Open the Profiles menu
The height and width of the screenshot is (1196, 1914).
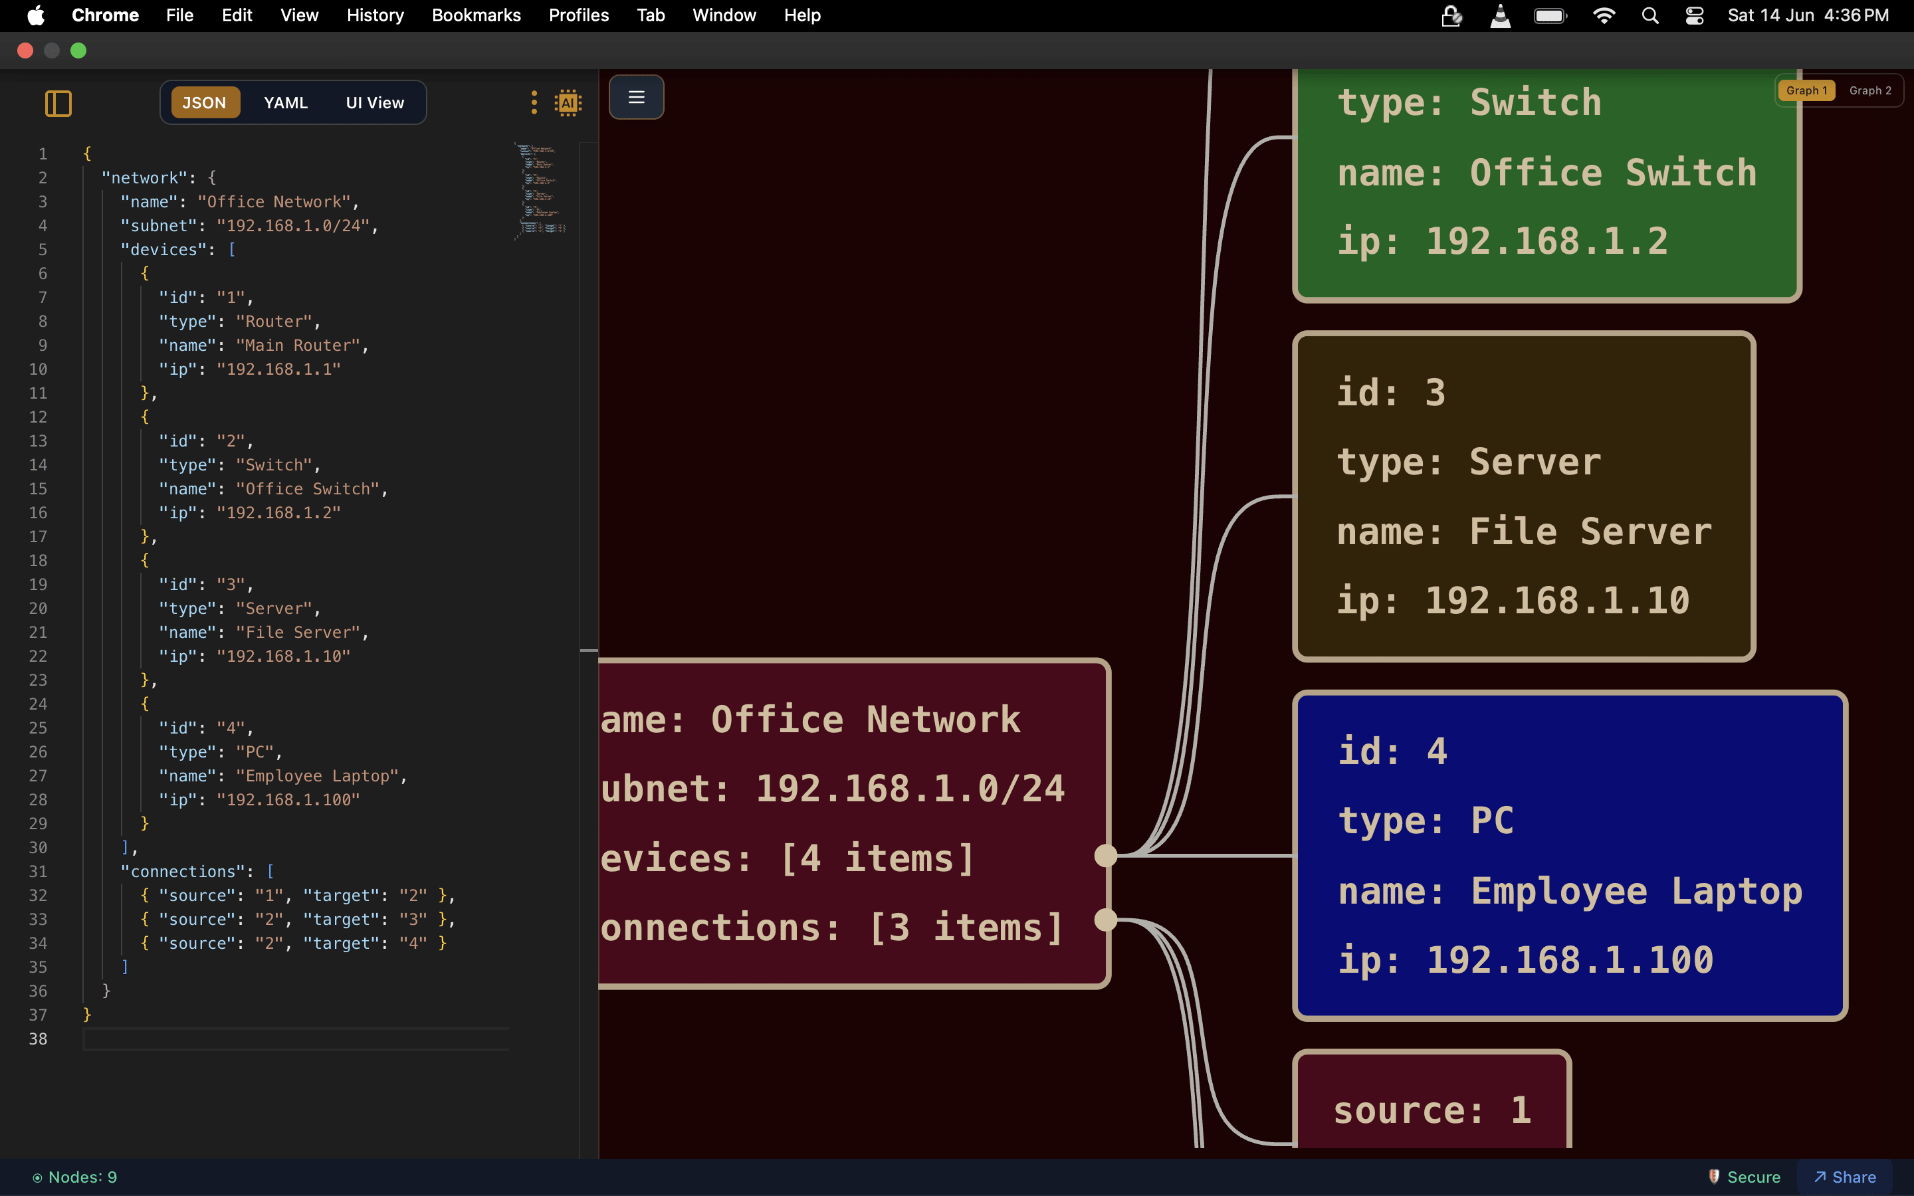pyautogui.click(x=578, y=15)
